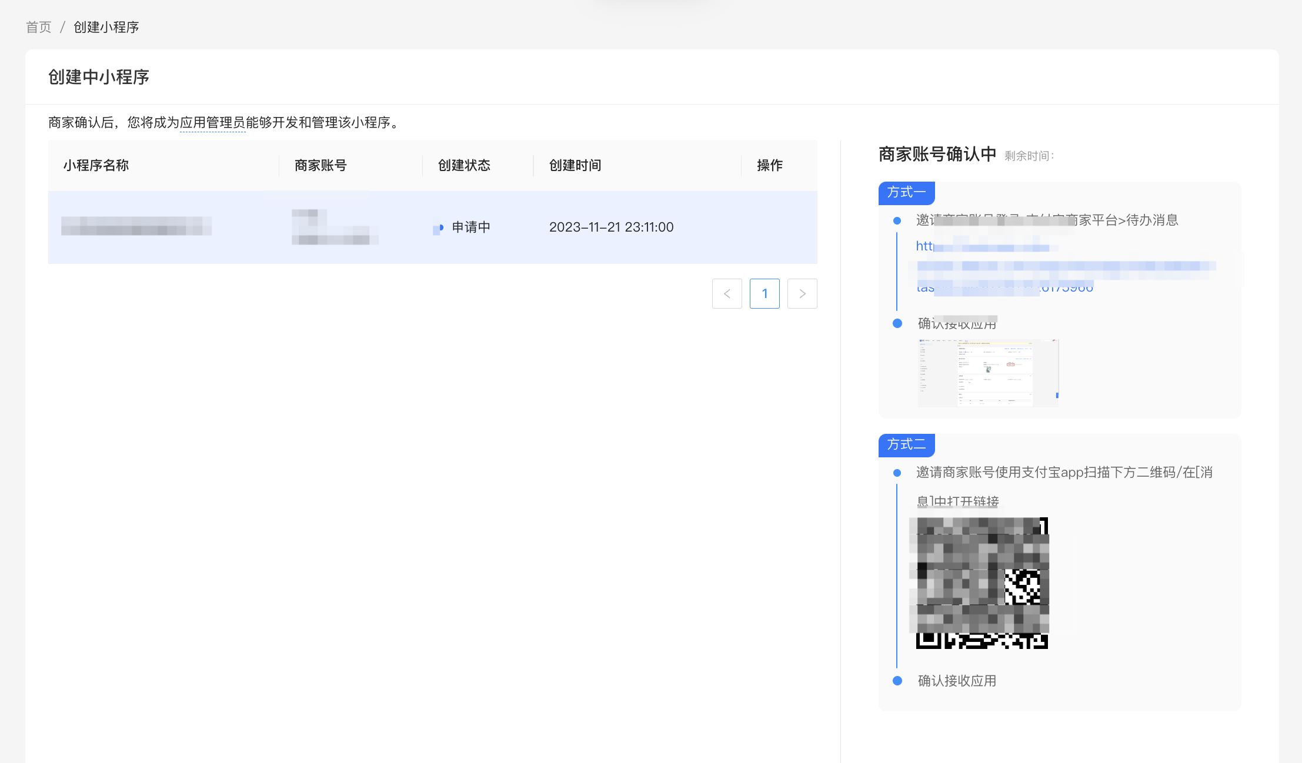Open the 应用管理员 underlined term

(x=212, y=122)
